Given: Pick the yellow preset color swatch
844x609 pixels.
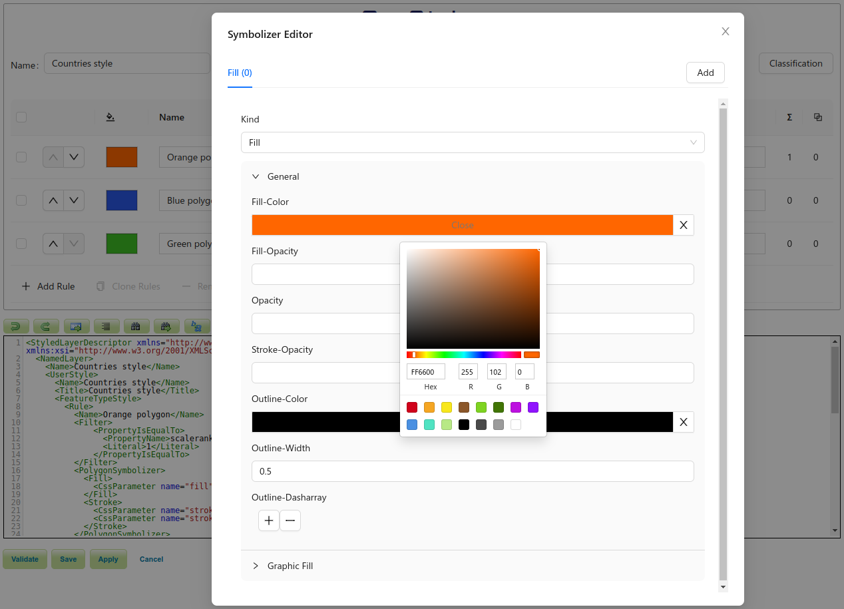Looking at the screenshot, I should [447, 407].
